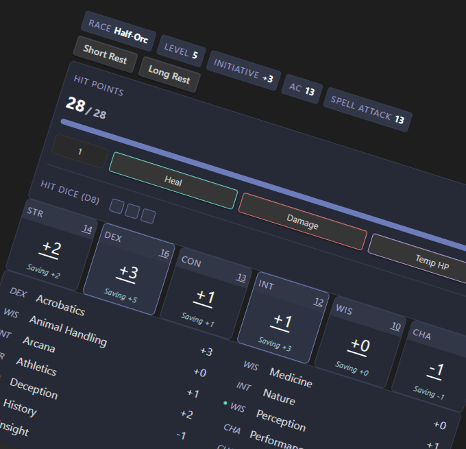Viewport: 466px width, 449px height.
Task: Click the HIT DICE (D8) label
Action: point(70,193)
